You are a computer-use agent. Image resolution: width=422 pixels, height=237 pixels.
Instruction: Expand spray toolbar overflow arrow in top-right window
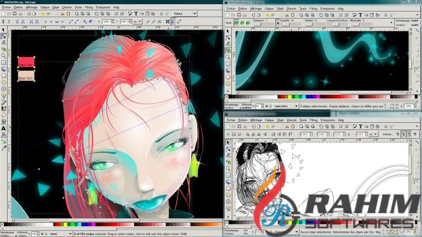[x=391, y=23]
